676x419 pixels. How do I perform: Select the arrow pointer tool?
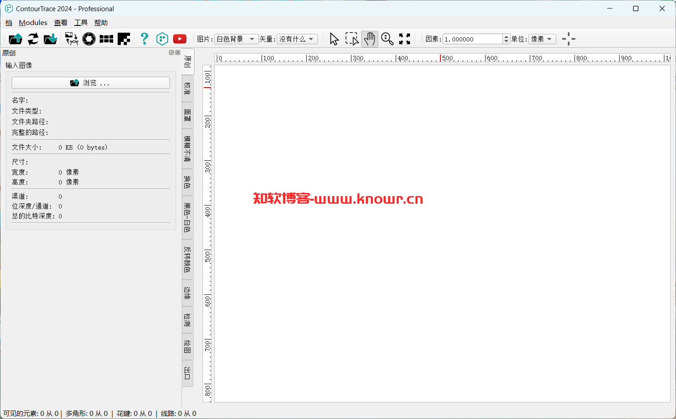[x=334, y=39]
